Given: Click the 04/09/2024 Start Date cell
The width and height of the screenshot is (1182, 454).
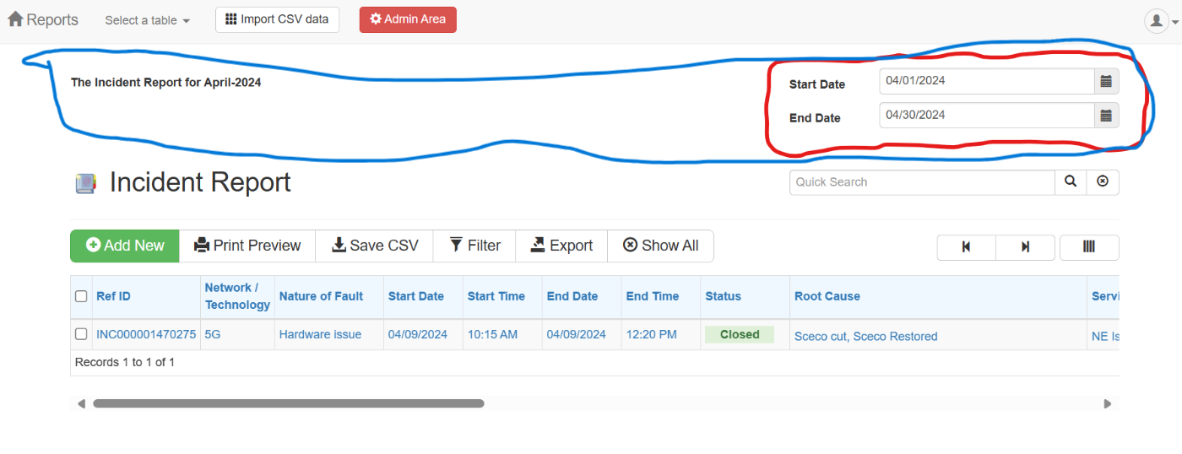Looking at the screenshot, I should click(x=418, y=334).
